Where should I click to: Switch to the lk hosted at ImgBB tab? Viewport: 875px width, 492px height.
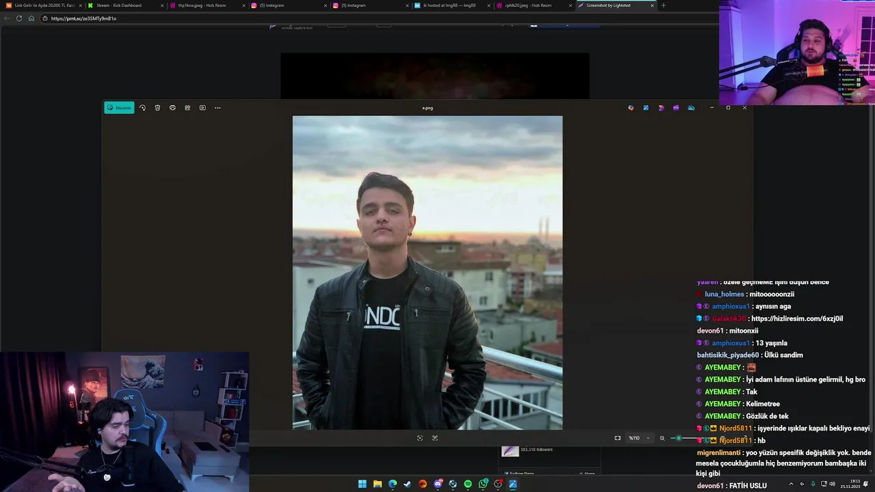451,5
